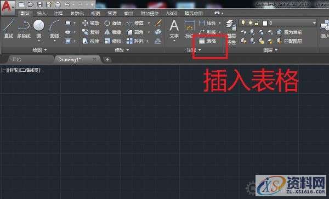329x199 pixels.
Task: Select the 圆 (Circle) tool
Action: pyautogui.click(x=38, y=29)
